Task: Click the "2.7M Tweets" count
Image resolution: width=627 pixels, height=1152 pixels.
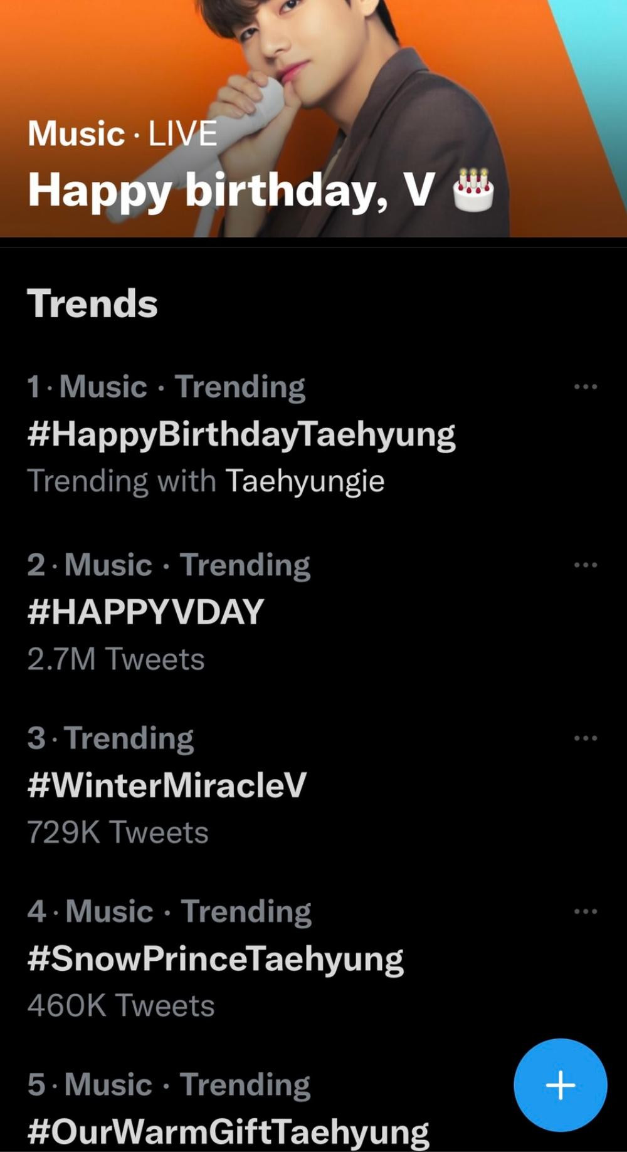Action: 116,659
